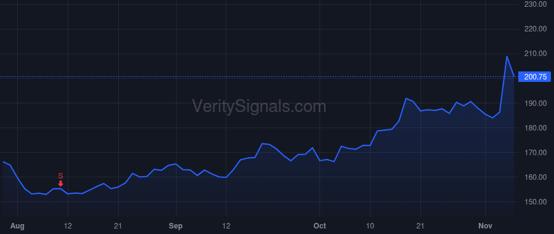Click the November price spike peak
Screen dimensions: 554x234
[507, 56]
